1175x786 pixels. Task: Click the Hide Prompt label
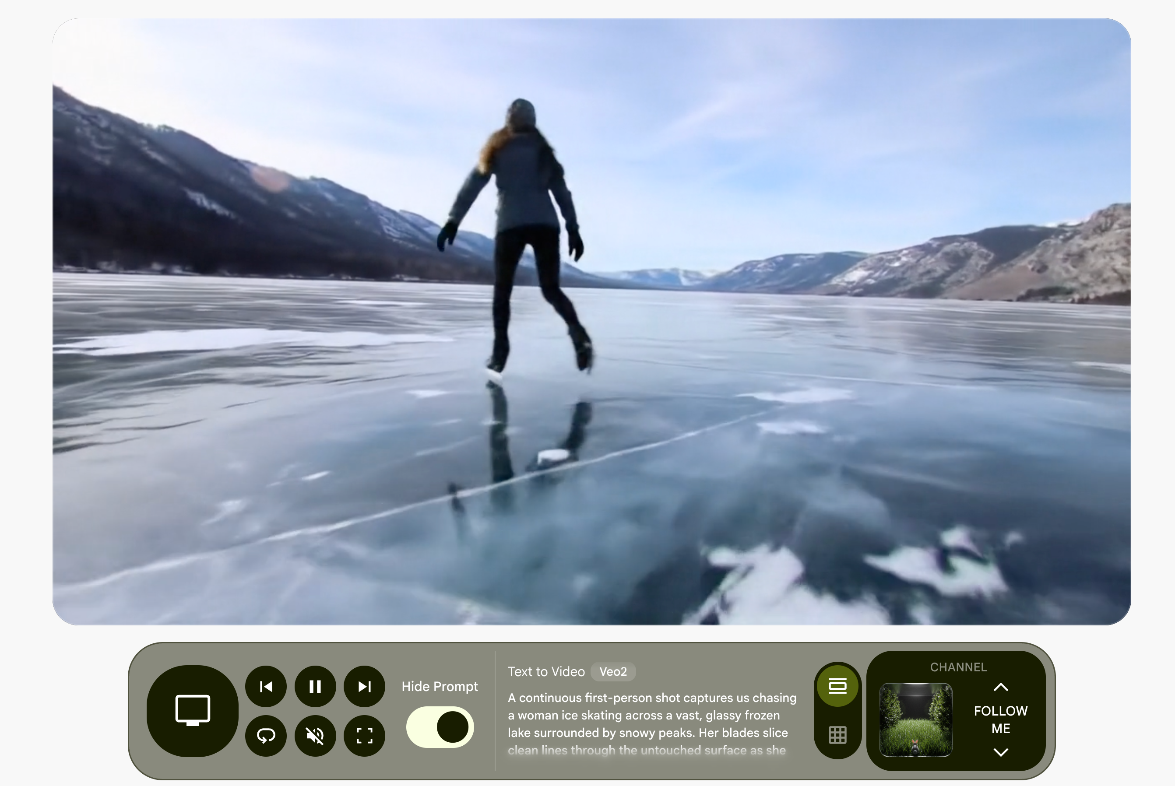tap(440, 686)
